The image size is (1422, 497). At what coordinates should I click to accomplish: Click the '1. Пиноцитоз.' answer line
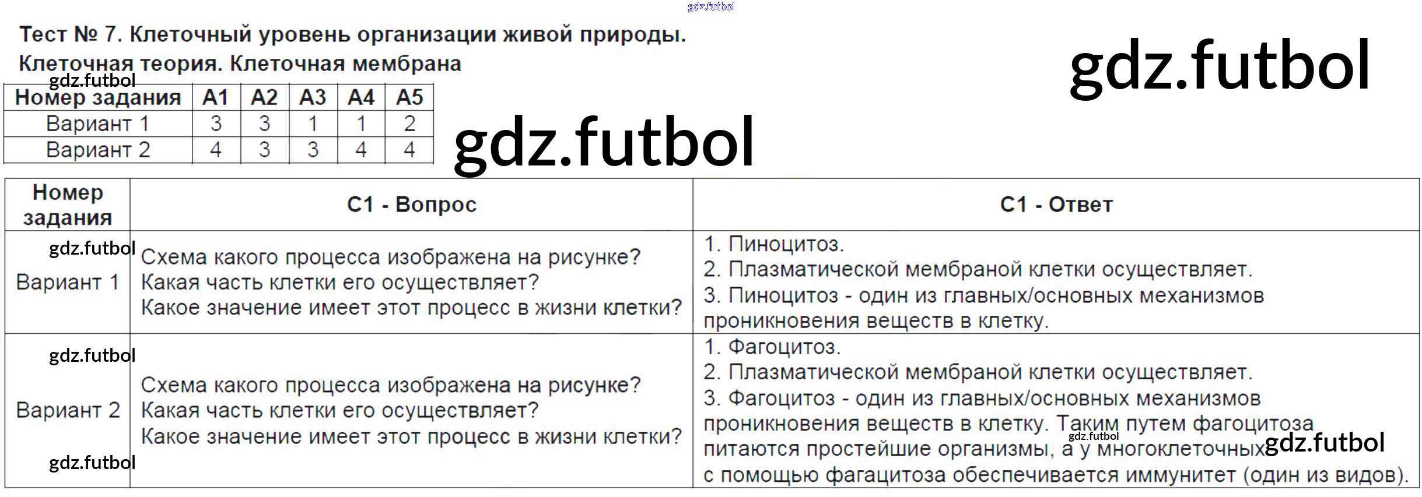[773, 244]
